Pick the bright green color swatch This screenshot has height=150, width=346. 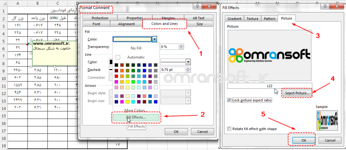(133, 82)
